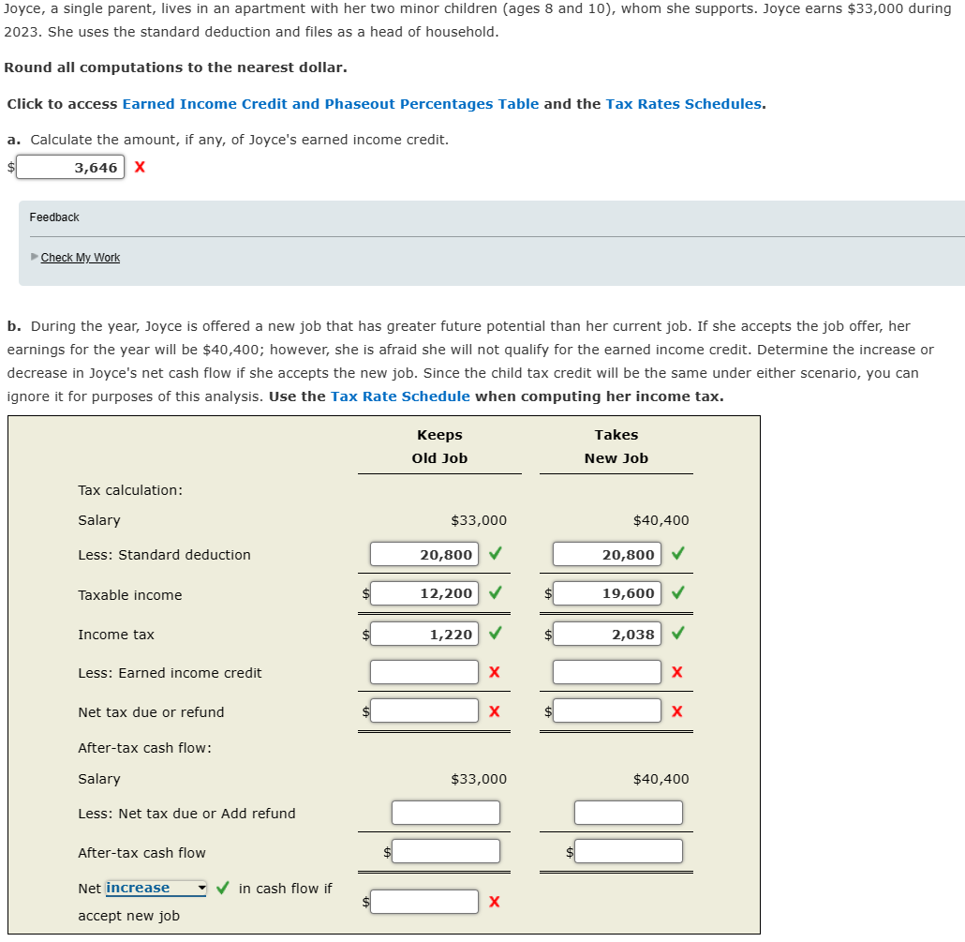Click the green check beside 12,200
The image size is (965, 942).
[x=495, y=592]
